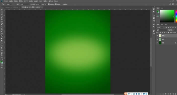Hide the layer with pale yellow thumbnail
Screen dimensions: 177x95
(x=157, y=36)
